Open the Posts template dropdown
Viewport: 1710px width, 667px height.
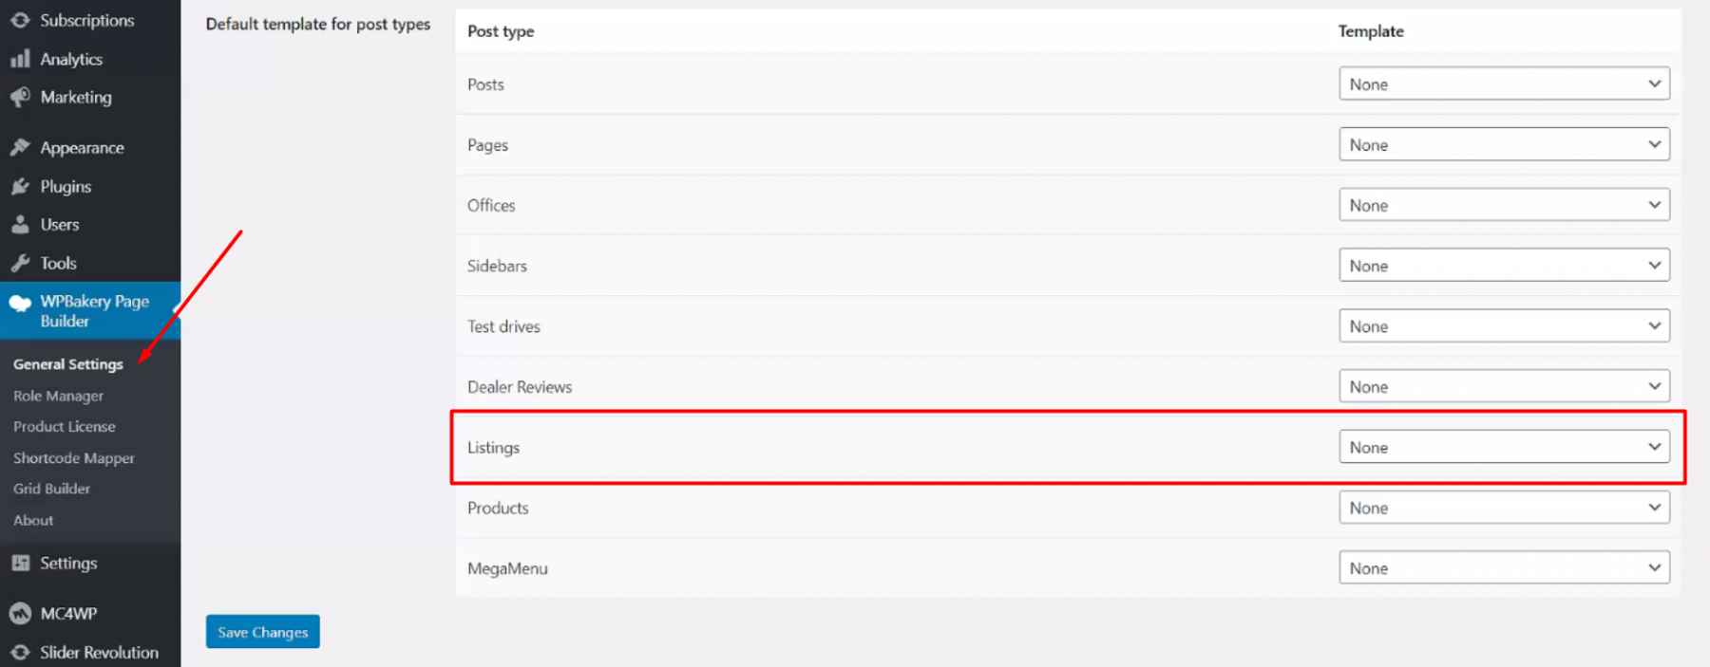pyautogui.click(x=1503, y=83)
